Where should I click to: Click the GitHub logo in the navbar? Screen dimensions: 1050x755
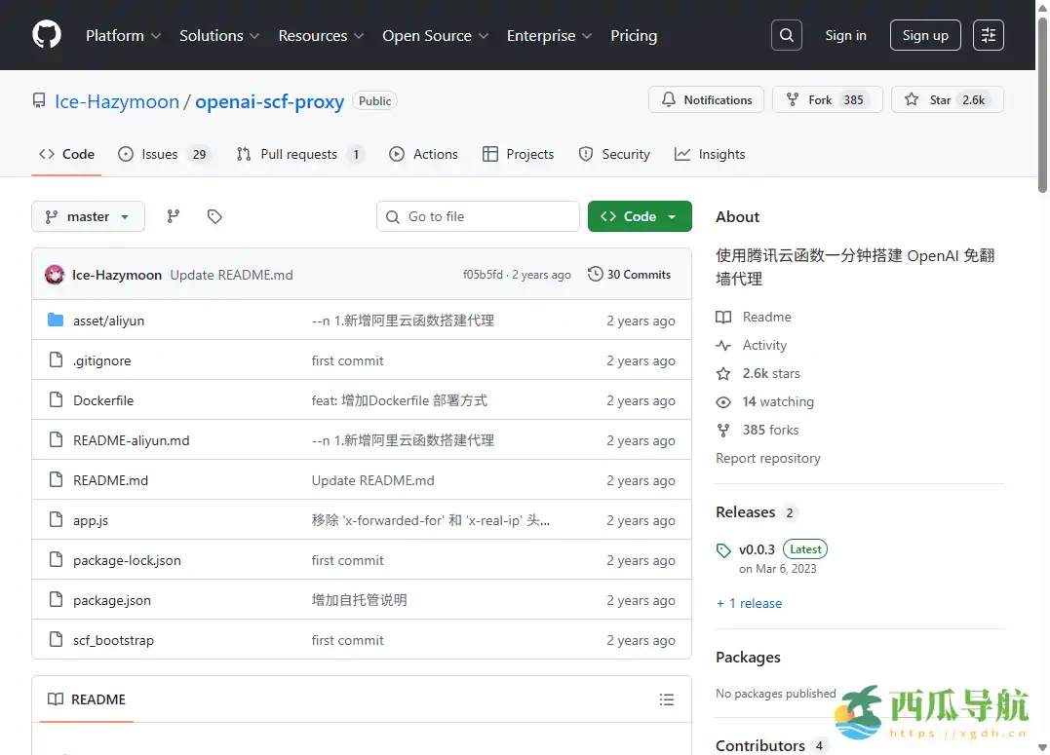click(x=46, y=35)
